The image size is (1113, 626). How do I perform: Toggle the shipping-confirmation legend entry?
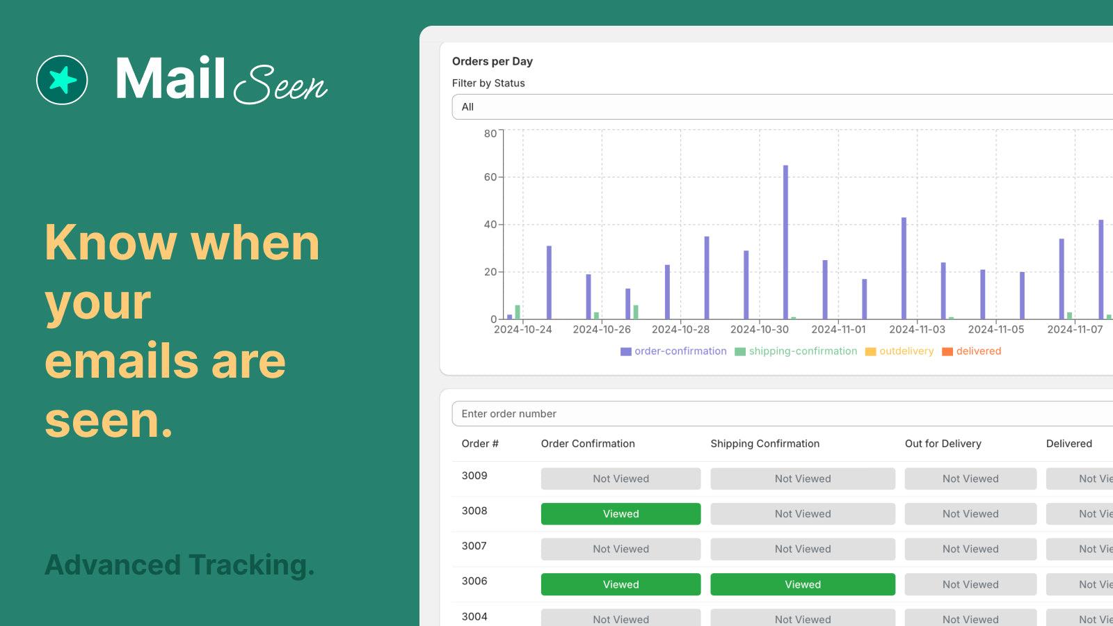tap(803, 351)
